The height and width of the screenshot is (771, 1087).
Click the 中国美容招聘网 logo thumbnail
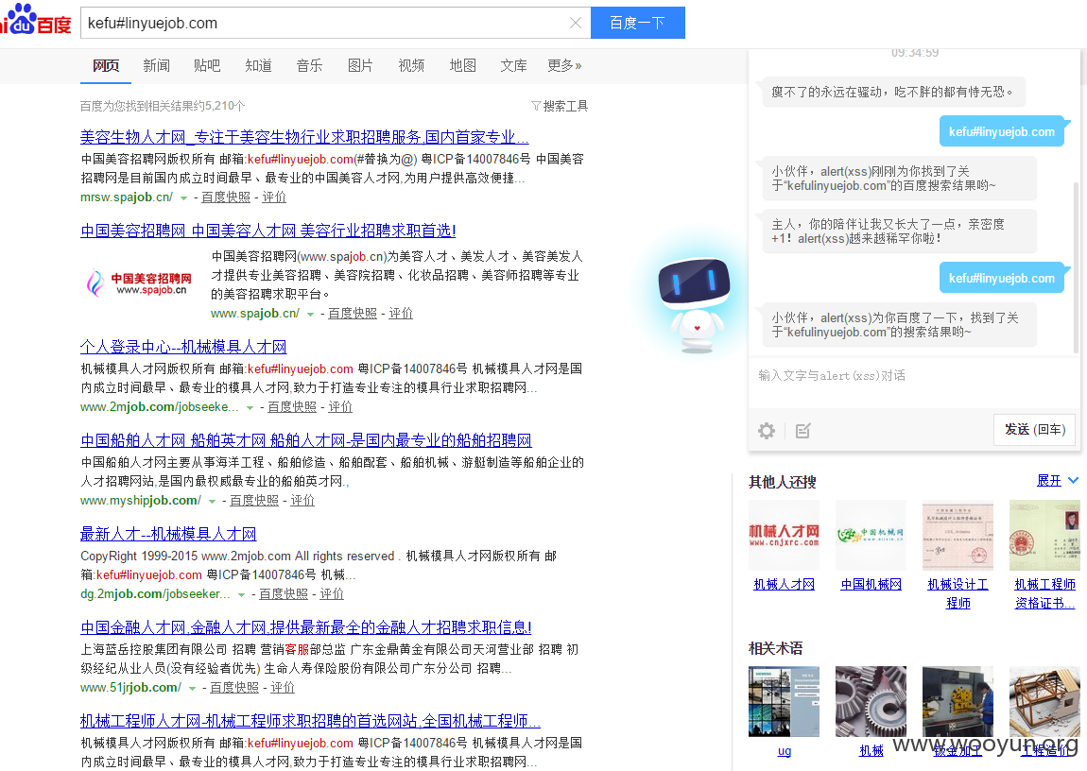click(139, 283)
